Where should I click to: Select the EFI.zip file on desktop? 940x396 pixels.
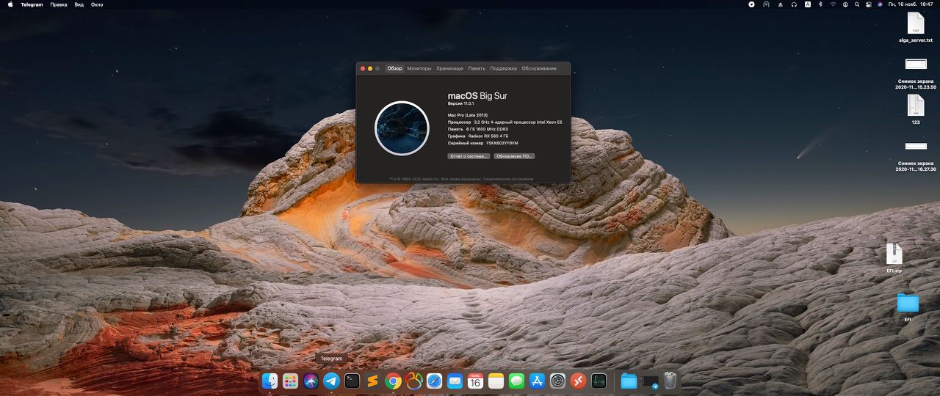[894, 258]
